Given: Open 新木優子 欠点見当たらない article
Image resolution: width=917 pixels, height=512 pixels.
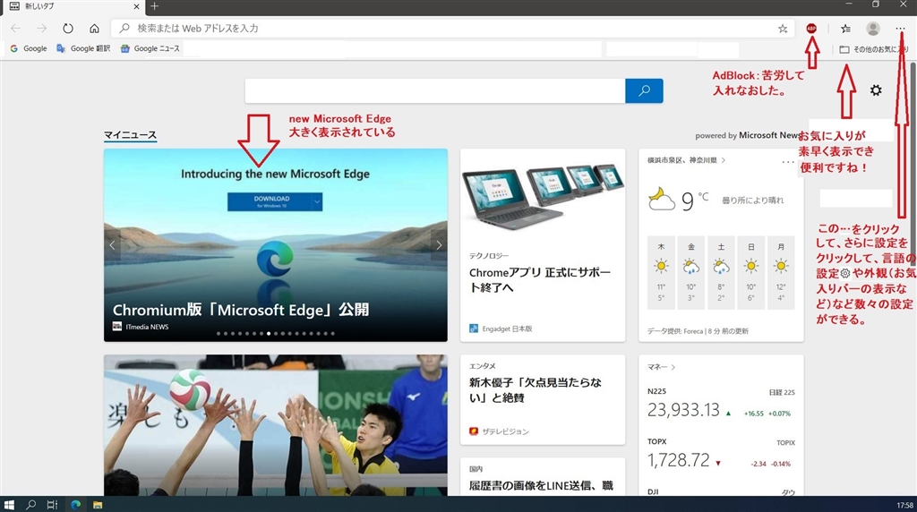Looking at the screenshot, I should 536,390.
